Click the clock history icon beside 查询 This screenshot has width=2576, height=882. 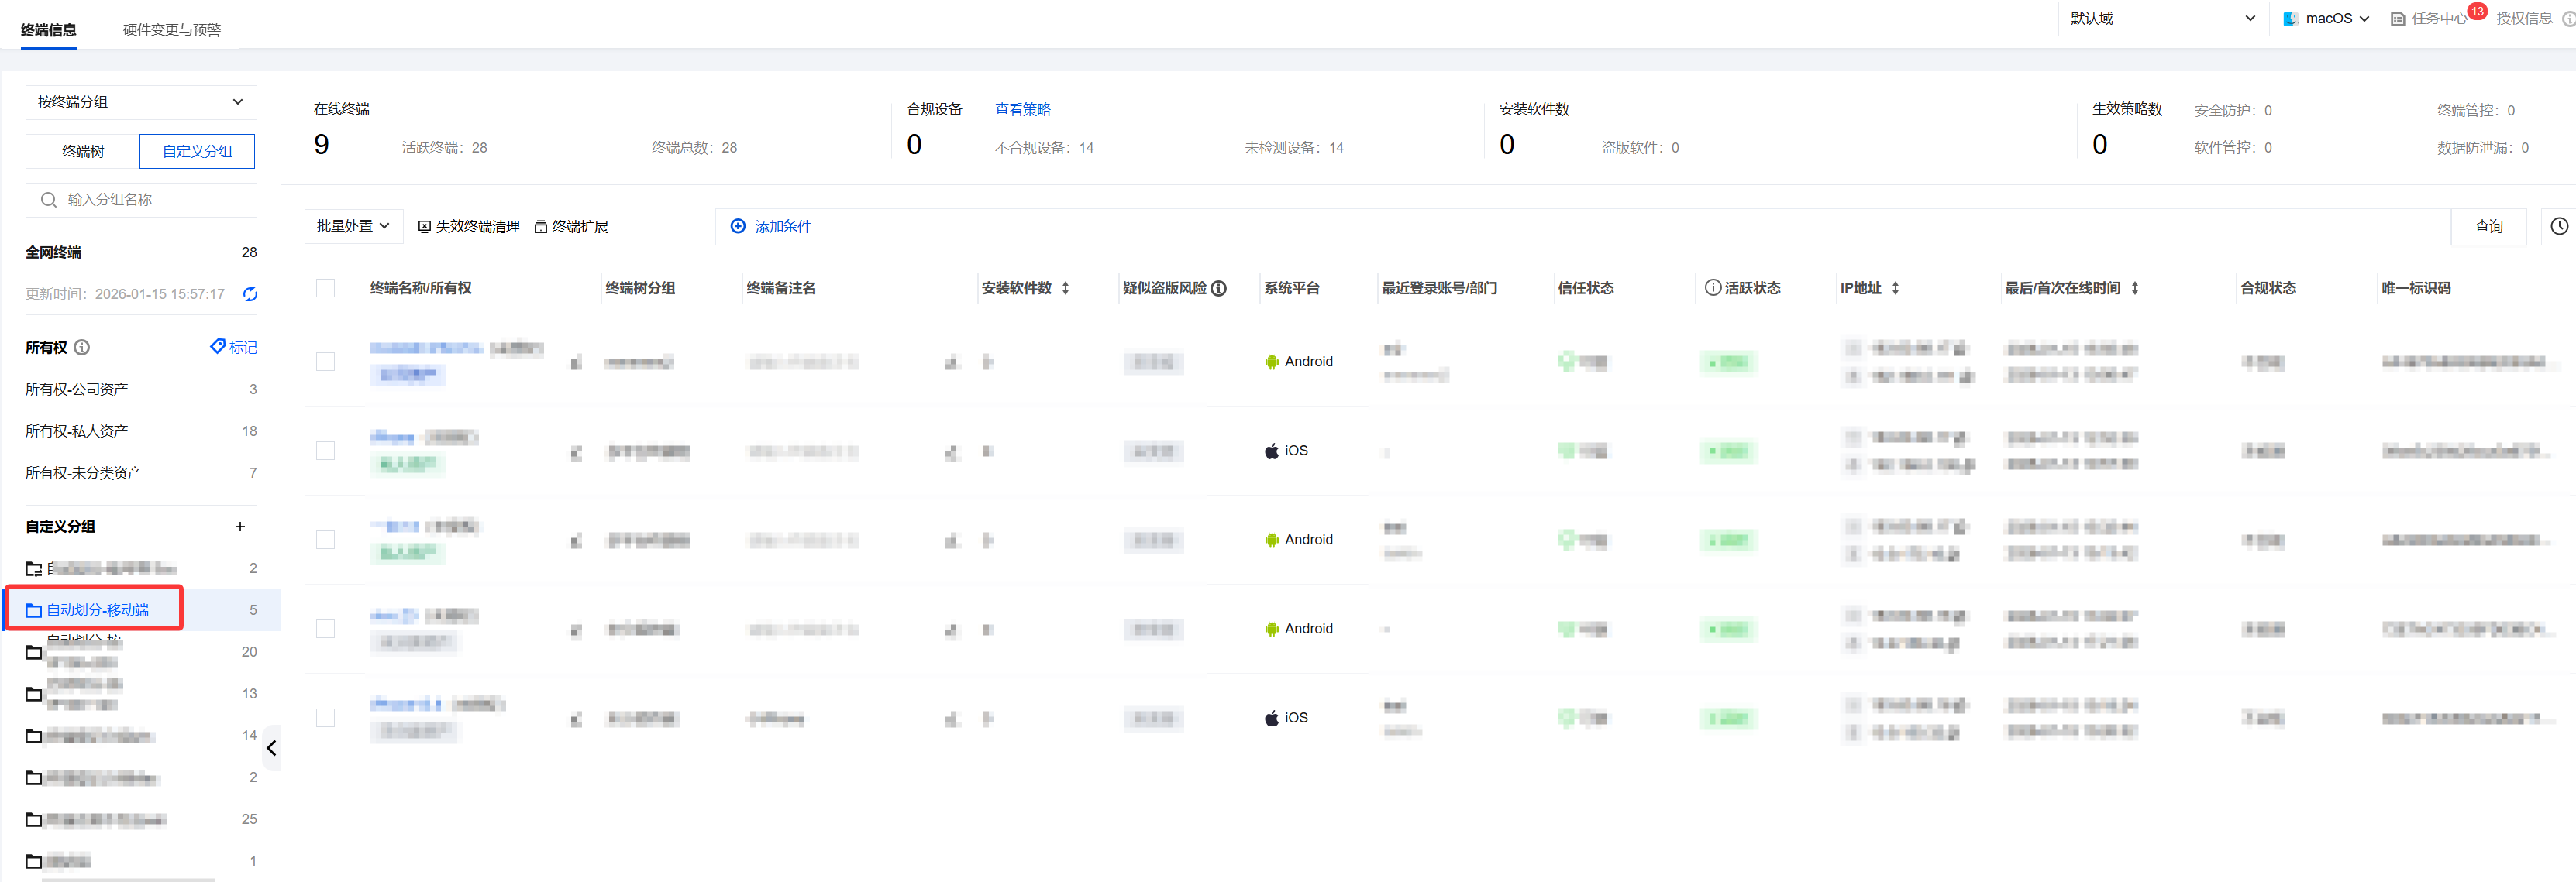click(x=2558, y=227)
